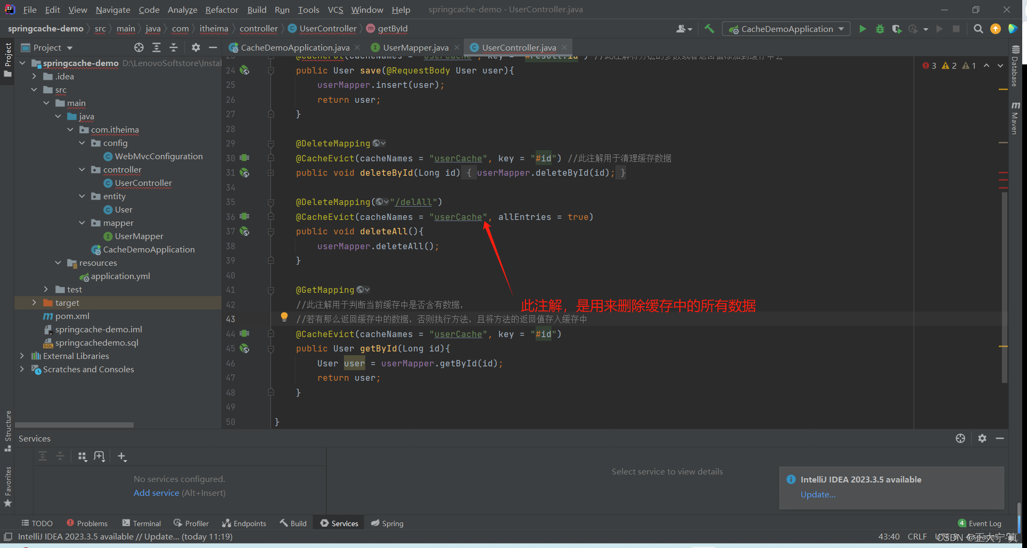Run with coverage from the shield icon
This screenshot has width=1027, height=548.
(897, 29)
